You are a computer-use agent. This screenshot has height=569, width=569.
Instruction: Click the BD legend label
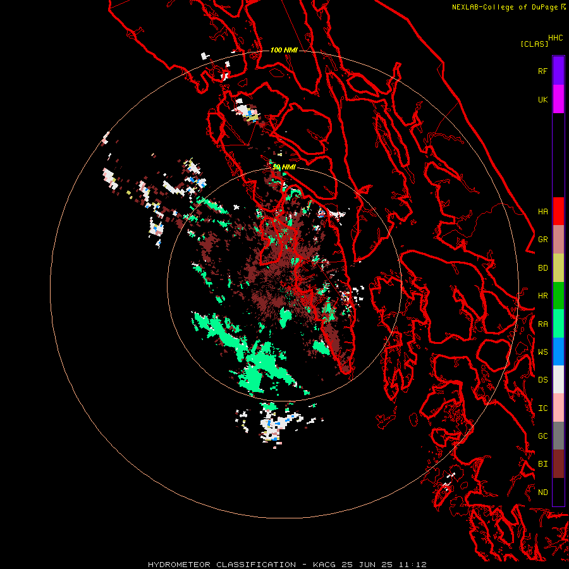(x=542, y=268)
